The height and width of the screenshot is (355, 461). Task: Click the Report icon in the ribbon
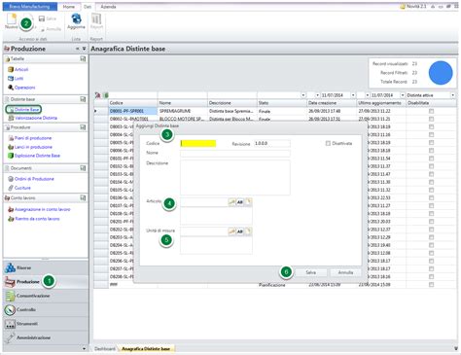click(x=96, y=18)
